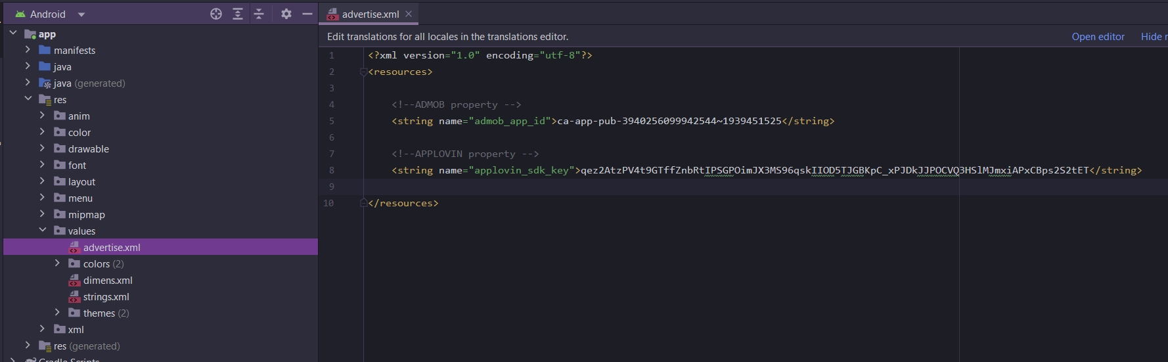
Task: Collapse the values folder
Action: 43,231
